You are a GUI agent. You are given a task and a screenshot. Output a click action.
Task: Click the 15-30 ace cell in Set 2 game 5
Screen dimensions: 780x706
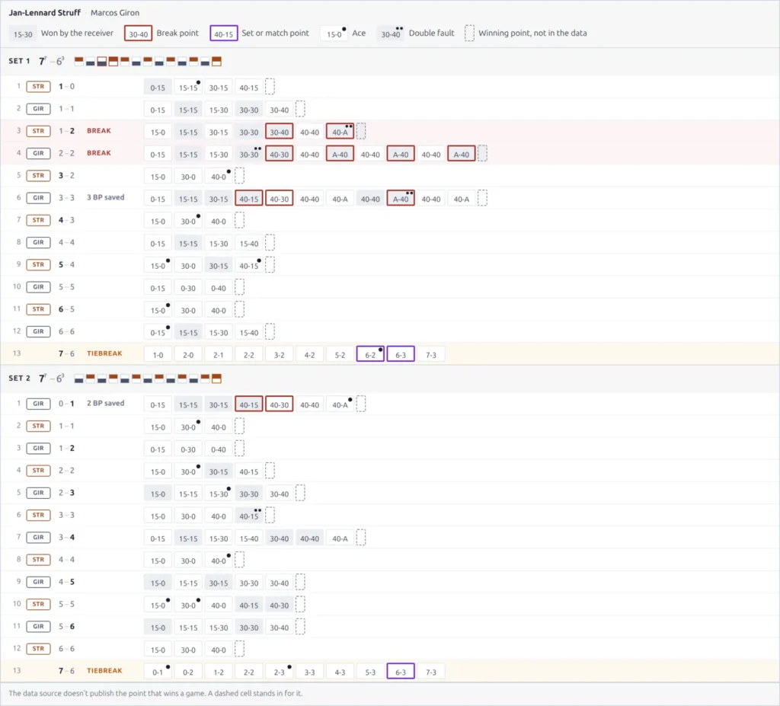pyautogui.click(x=219, y=494)
